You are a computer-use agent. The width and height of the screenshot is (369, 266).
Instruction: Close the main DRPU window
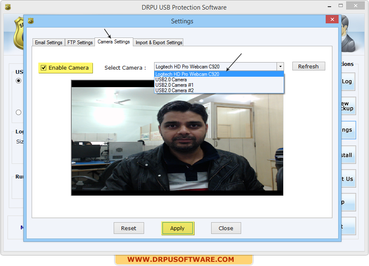coord(355,6)
